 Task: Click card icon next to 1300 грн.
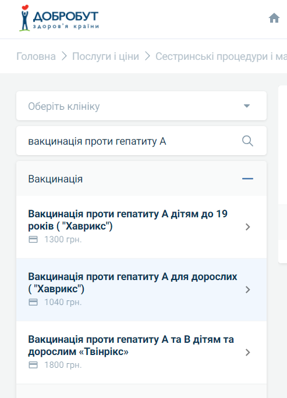click(33, 239)
